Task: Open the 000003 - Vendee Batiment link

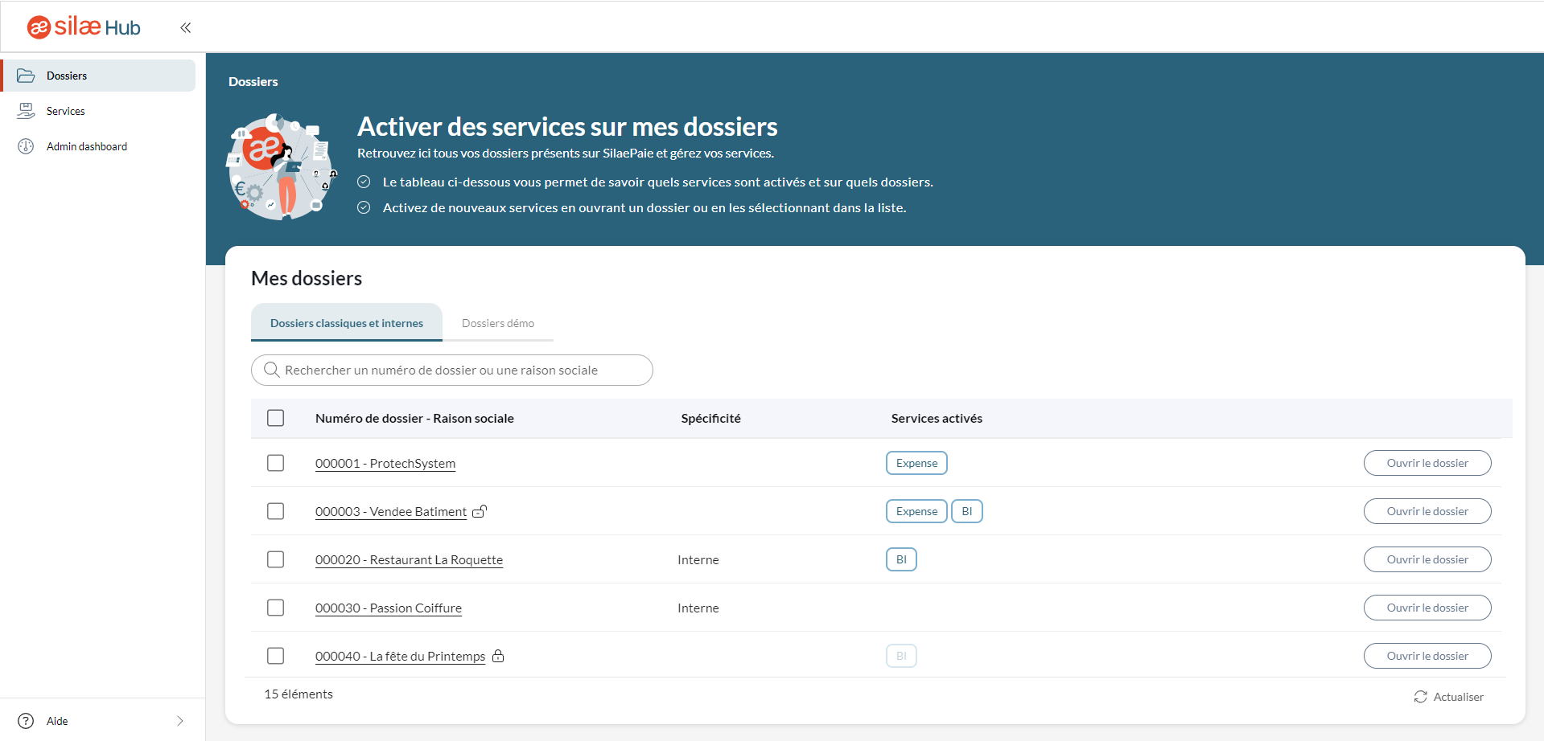Action: coord(391,512)
